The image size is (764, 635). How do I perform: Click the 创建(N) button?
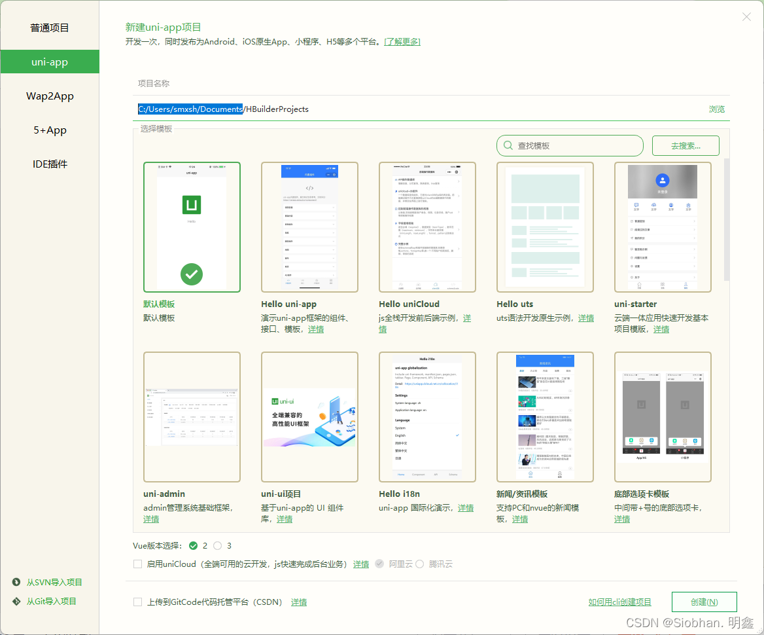(x=704, y=602)
